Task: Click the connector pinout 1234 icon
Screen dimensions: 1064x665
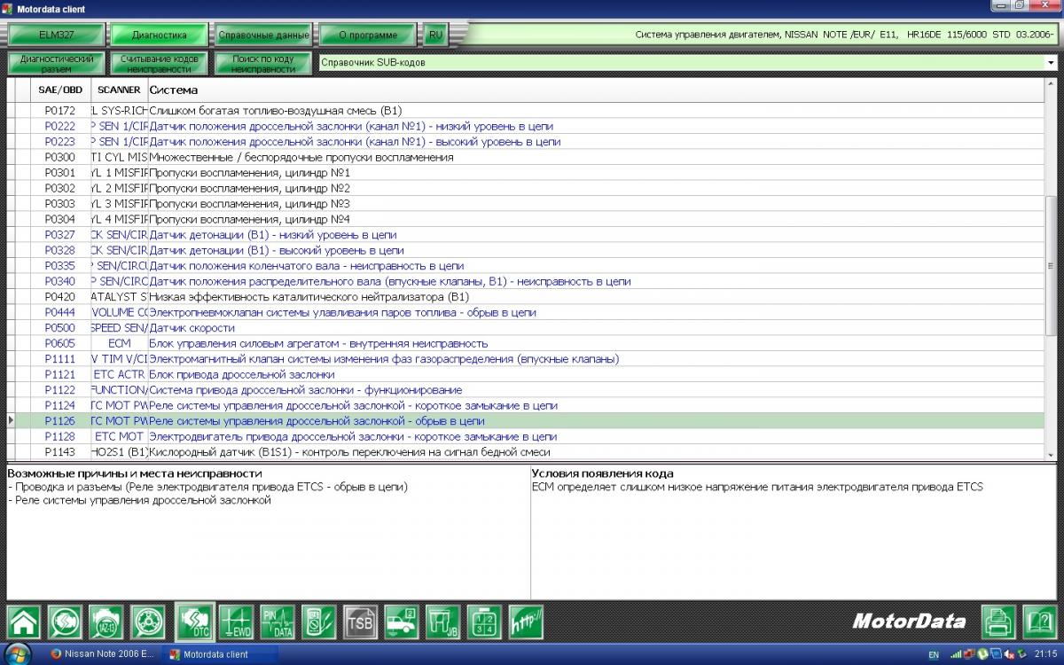Action: tap(485, 621)
